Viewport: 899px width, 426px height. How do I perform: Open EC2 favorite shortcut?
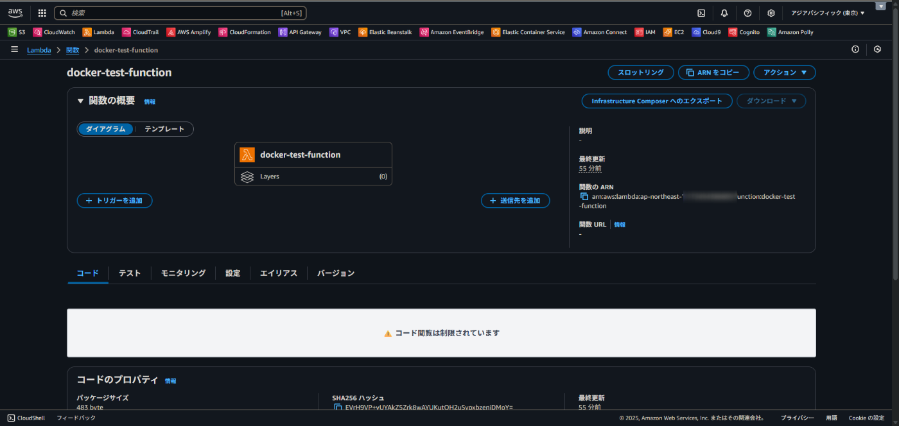tap(674, 32)
